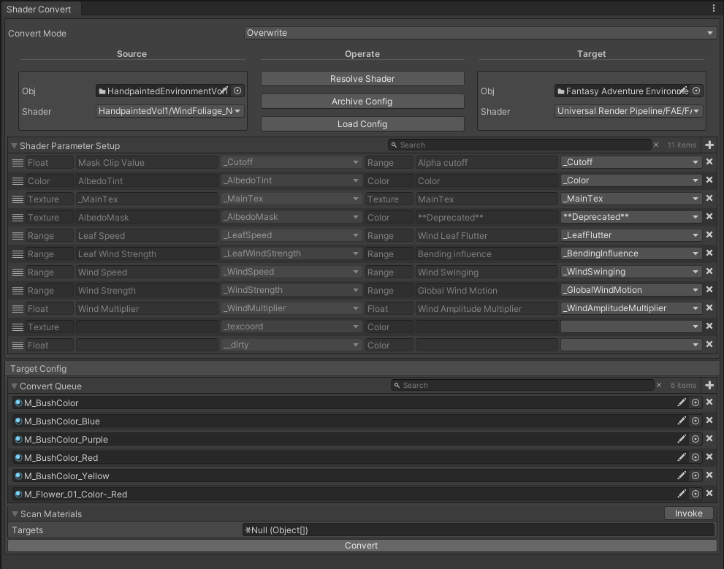The width and height of the screenshot is (724, 569).
Task: Delete M_BushColor_Yellow from the Convert Queue
Action: point(709,476)
